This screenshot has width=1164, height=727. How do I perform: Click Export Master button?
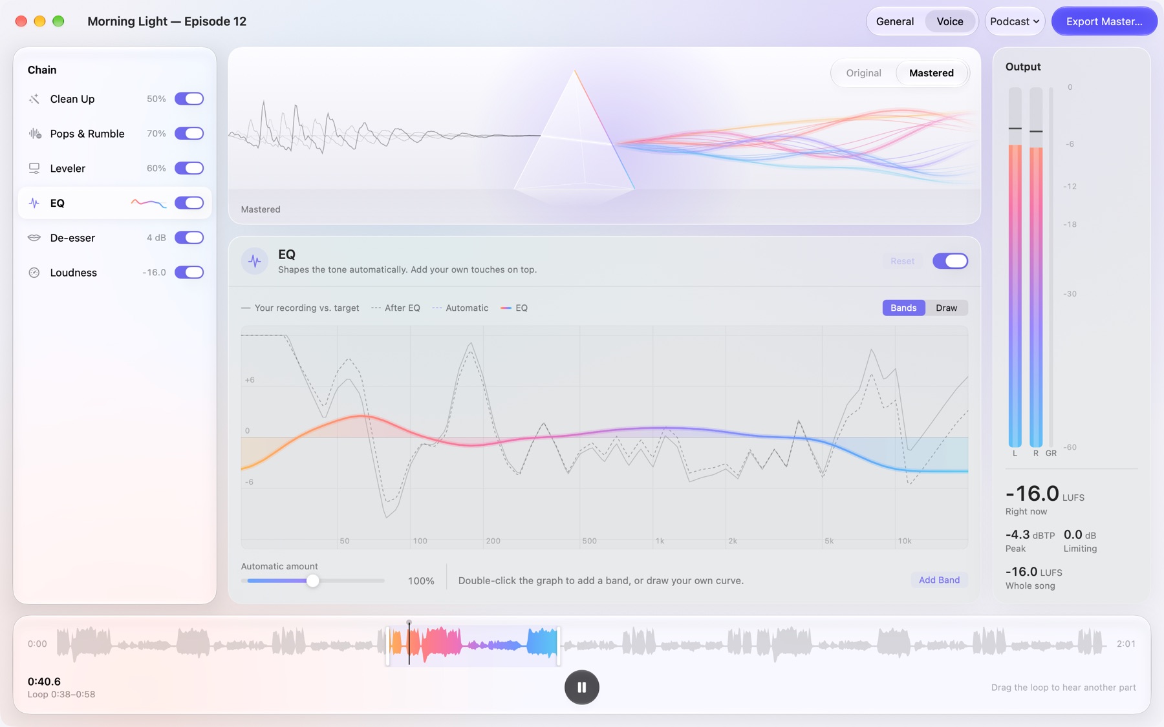(1104, 21)
